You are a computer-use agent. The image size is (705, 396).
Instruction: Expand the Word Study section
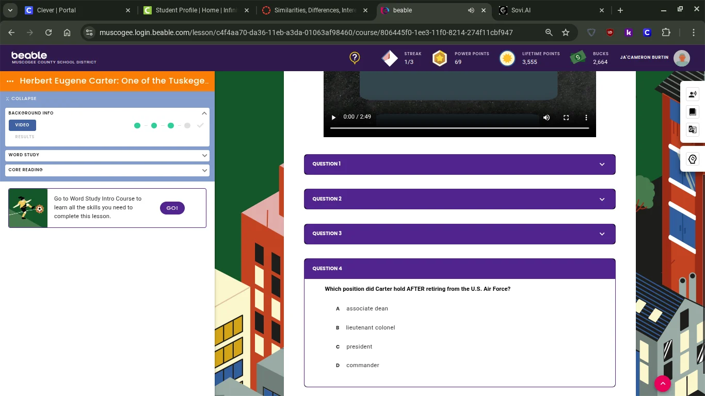(107, 155)
